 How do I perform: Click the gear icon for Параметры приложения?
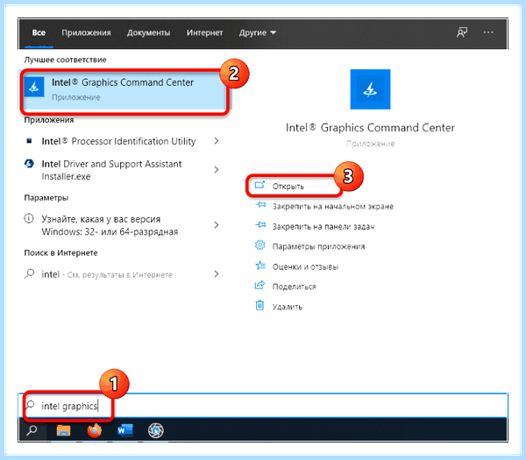tap(260, 245)
